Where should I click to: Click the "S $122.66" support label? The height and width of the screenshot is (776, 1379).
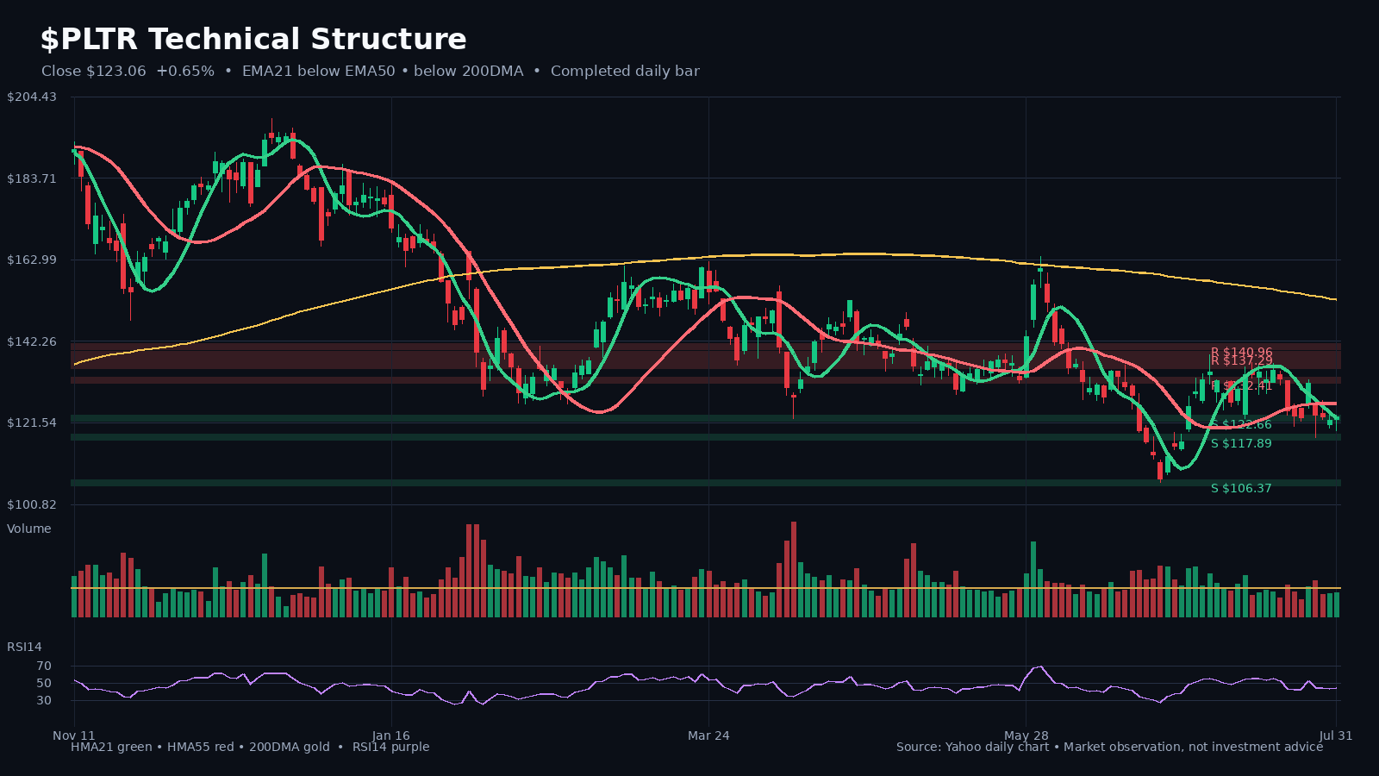(1241, 424)
